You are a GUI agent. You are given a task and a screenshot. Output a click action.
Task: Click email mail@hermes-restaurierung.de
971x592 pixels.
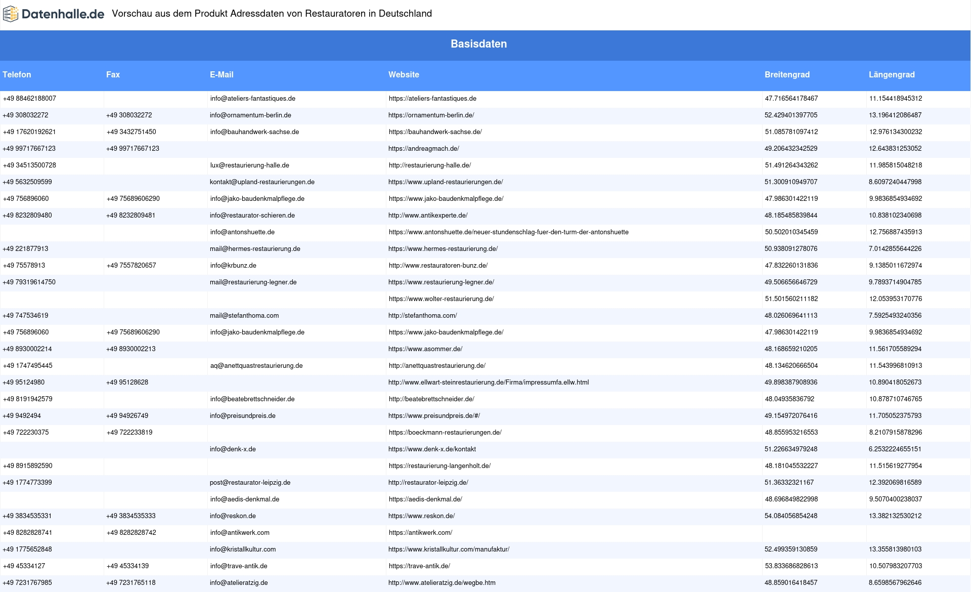pos(255,249)
